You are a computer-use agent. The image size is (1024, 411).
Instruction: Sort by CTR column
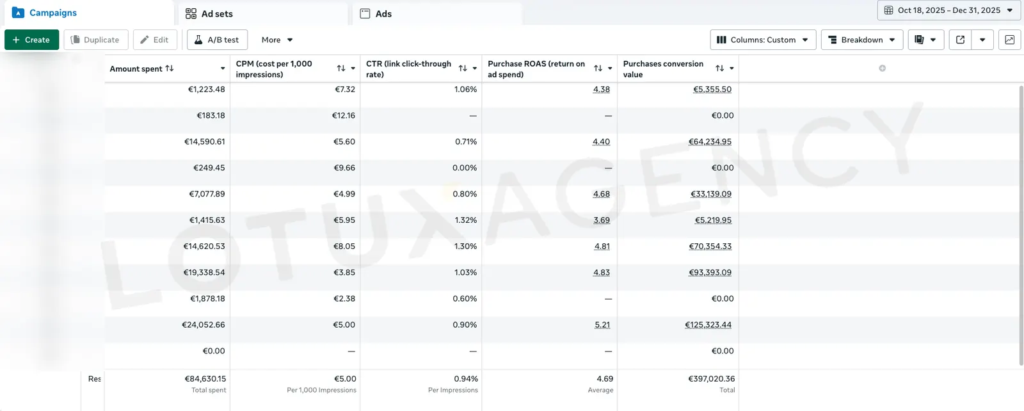click(463, 68)
